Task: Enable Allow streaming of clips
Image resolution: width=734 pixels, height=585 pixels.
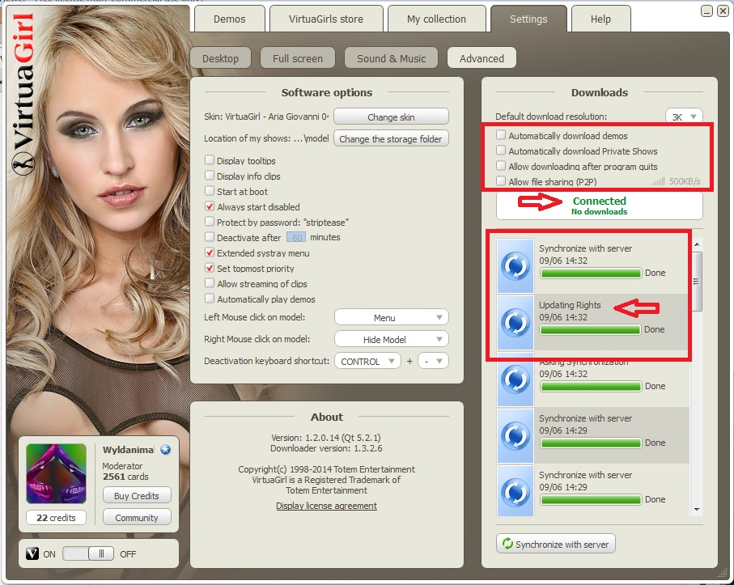Action: [210, 284]
